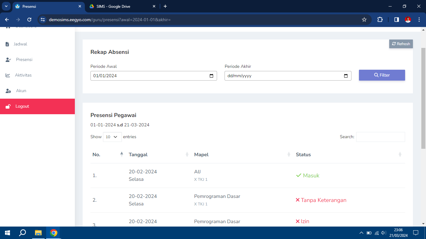The image size is (426, 239).
Task: Select Logout in the sidebar menu
Action: [x=22, y=106]
